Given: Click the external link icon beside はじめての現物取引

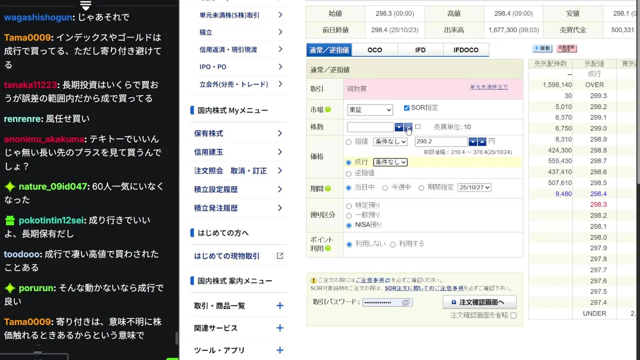Looking at the screenshot, I should click(280, 256).
